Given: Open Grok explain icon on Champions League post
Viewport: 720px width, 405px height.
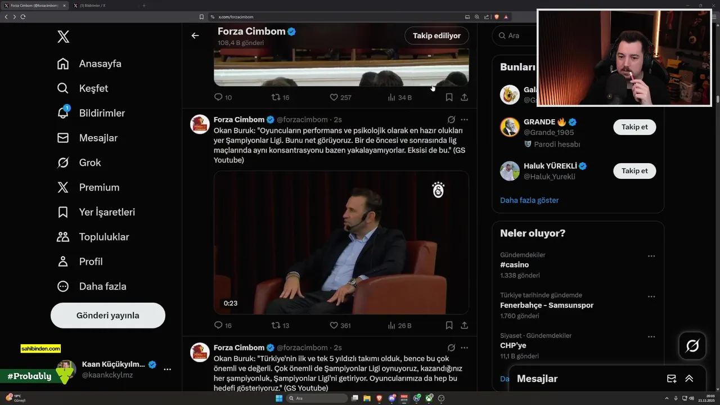Looking at the screenshot, I should tap(451, 120).
